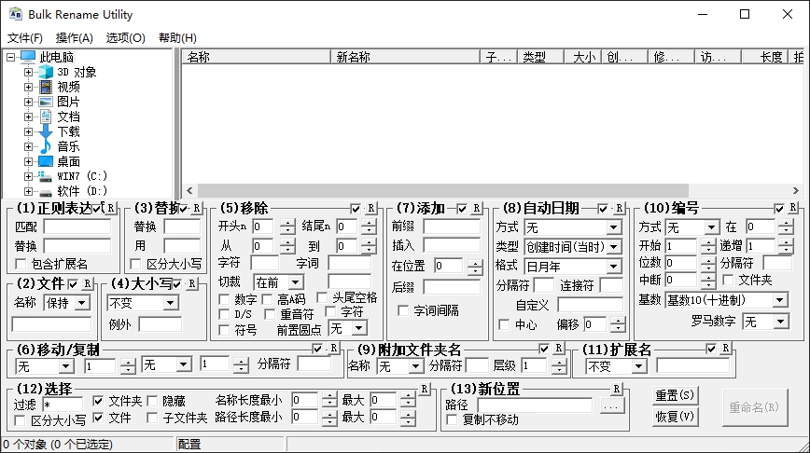Viewport: 810px width, 453px height.
Task: Open the 基数10(十进制) dropdown
Action: (x=780, y=300)
